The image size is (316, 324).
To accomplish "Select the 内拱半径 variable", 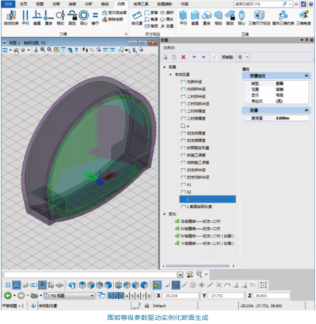I will coord(192,82).
